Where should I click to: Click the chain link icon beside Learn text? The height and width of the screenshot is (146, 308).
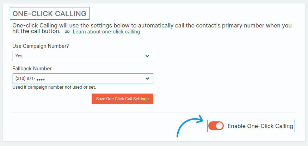click(67, 32)
